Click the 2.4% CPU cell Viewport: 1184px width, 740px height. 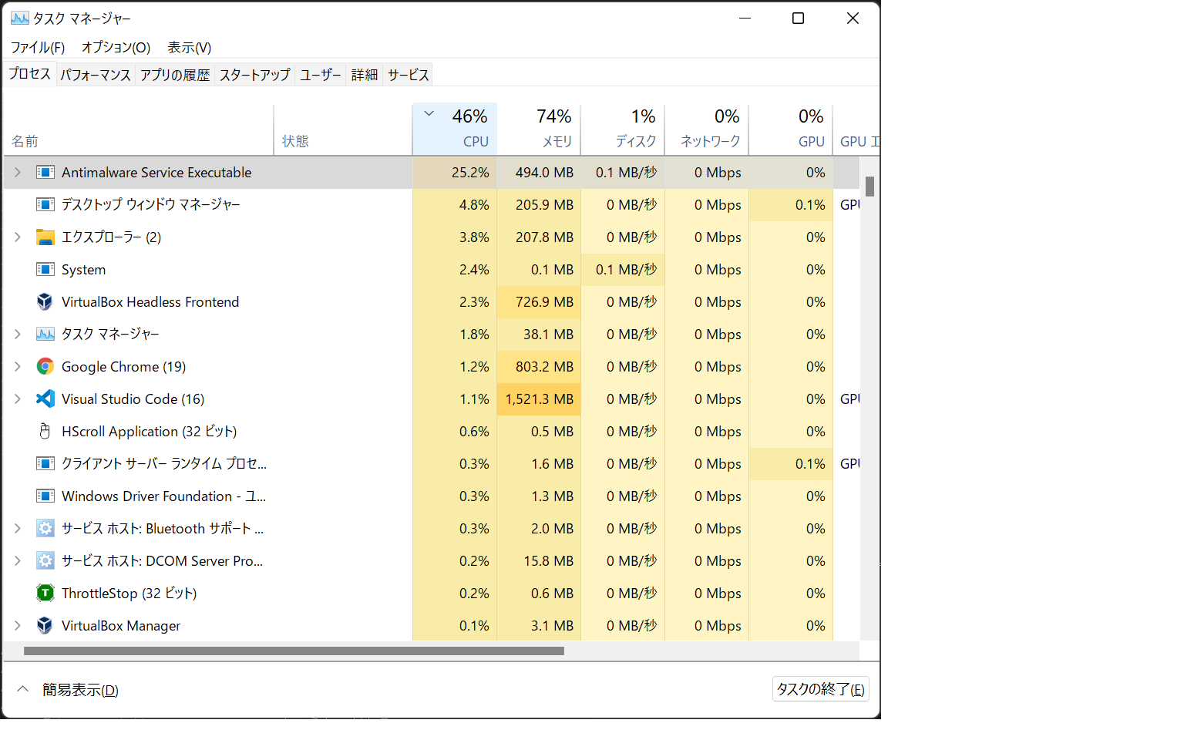[x=455, y=270]
